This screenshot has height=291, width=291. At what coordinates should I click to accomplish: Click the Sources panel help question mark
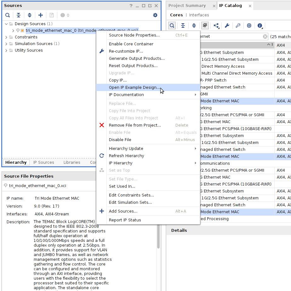tap(131, 6)
